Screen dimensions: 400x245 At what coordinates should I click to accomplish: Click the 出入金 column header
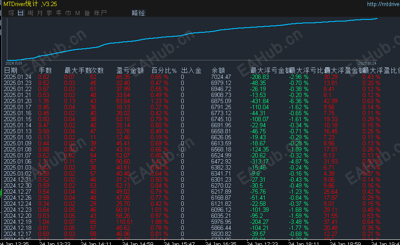191,70
